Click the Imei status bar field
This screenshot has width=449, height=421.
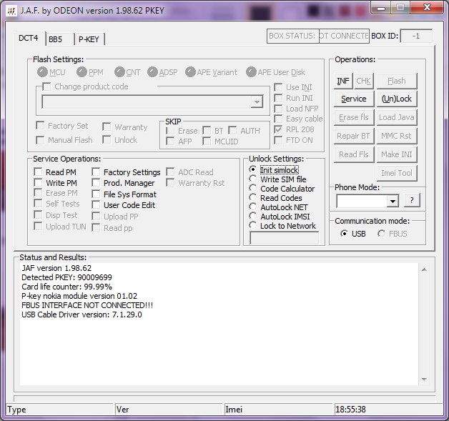[x=278, y=410]
